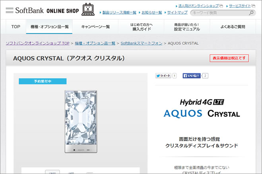Click the magnifier search icon
Image resolution: width=262 pixels, height=174 pixels.
(x=251, y=13)
